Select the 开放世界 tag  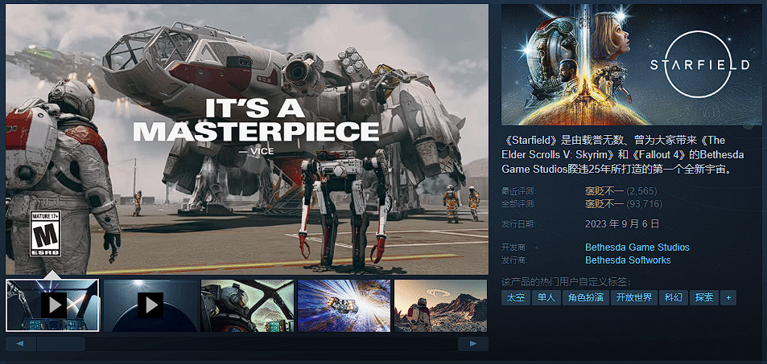point(634,297)
